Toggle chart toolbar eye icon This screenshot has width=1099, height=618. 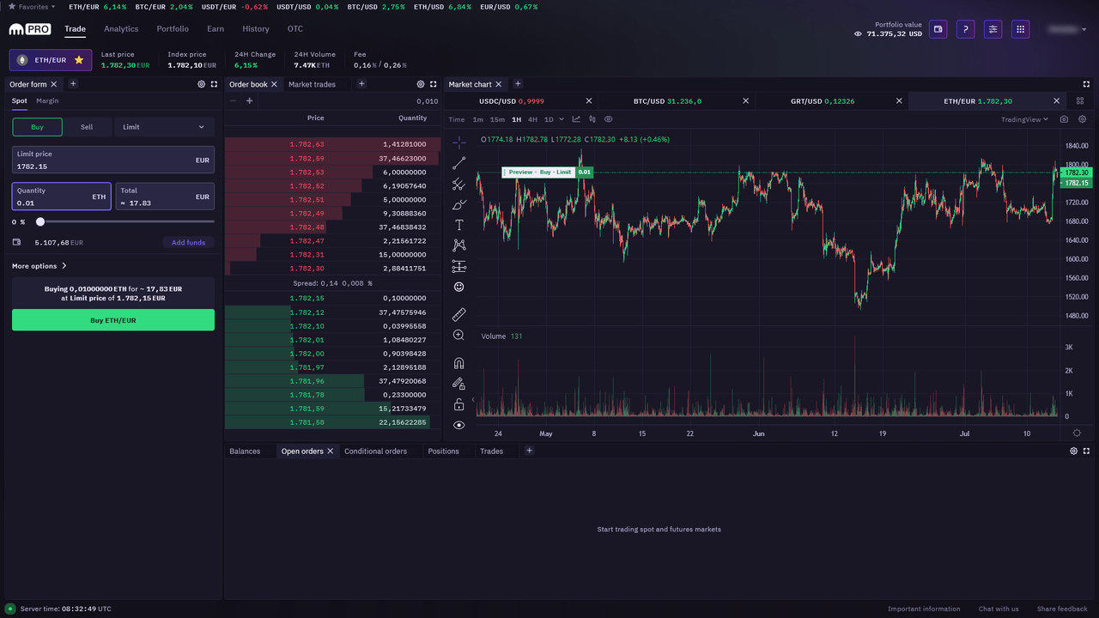click(609, 119)
